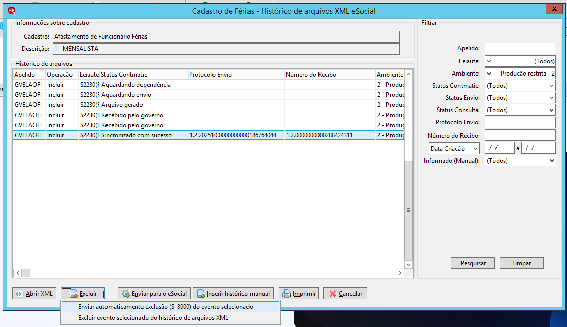
Task: Sort by the Status Contmatic column header
Action: pos(144,75)
